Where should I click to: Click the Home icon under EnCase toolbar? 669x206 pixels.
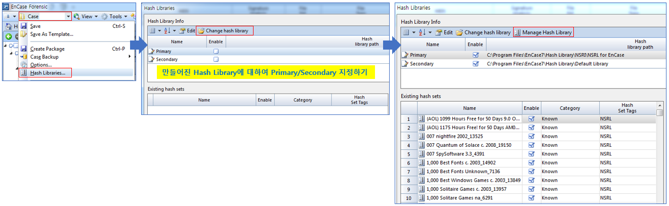tap(9, 26)
